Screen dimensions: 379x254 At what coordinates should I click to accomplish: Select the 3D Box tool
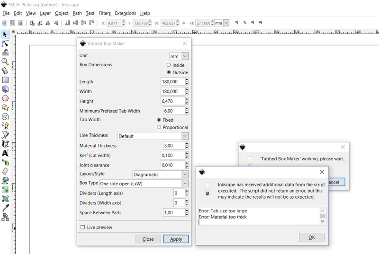point(5,89)
